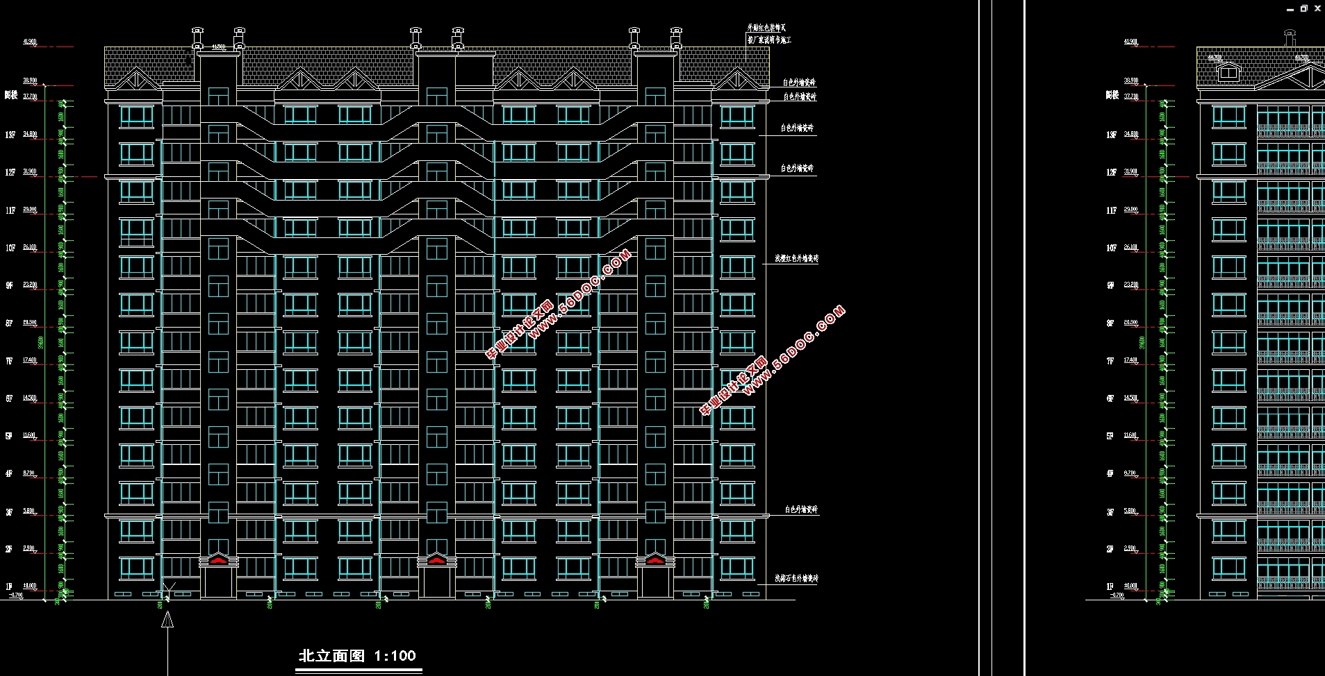Image resolution: width=1325 pixels, height=676 pixels.
Task: Click the 13F floor label on left elevation
Action: tap(10, 135)
